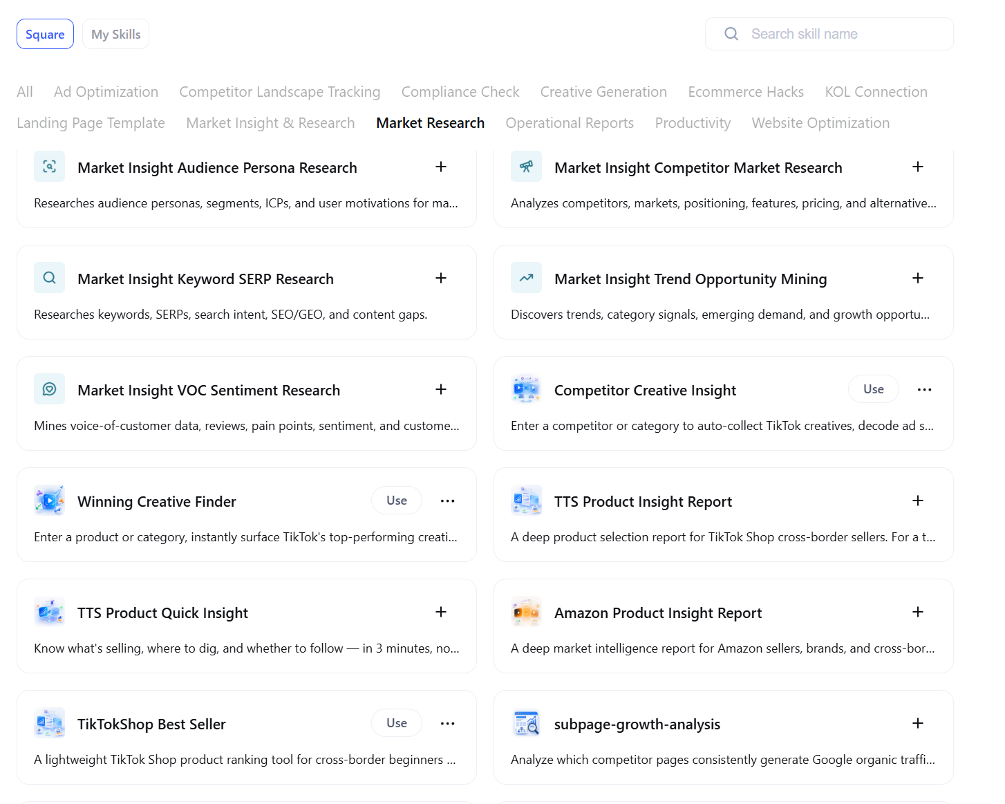The image size is (1005, 804).
Task: Add Market Insight Audience Persona Research skill
Action: (x=441, y=167)
